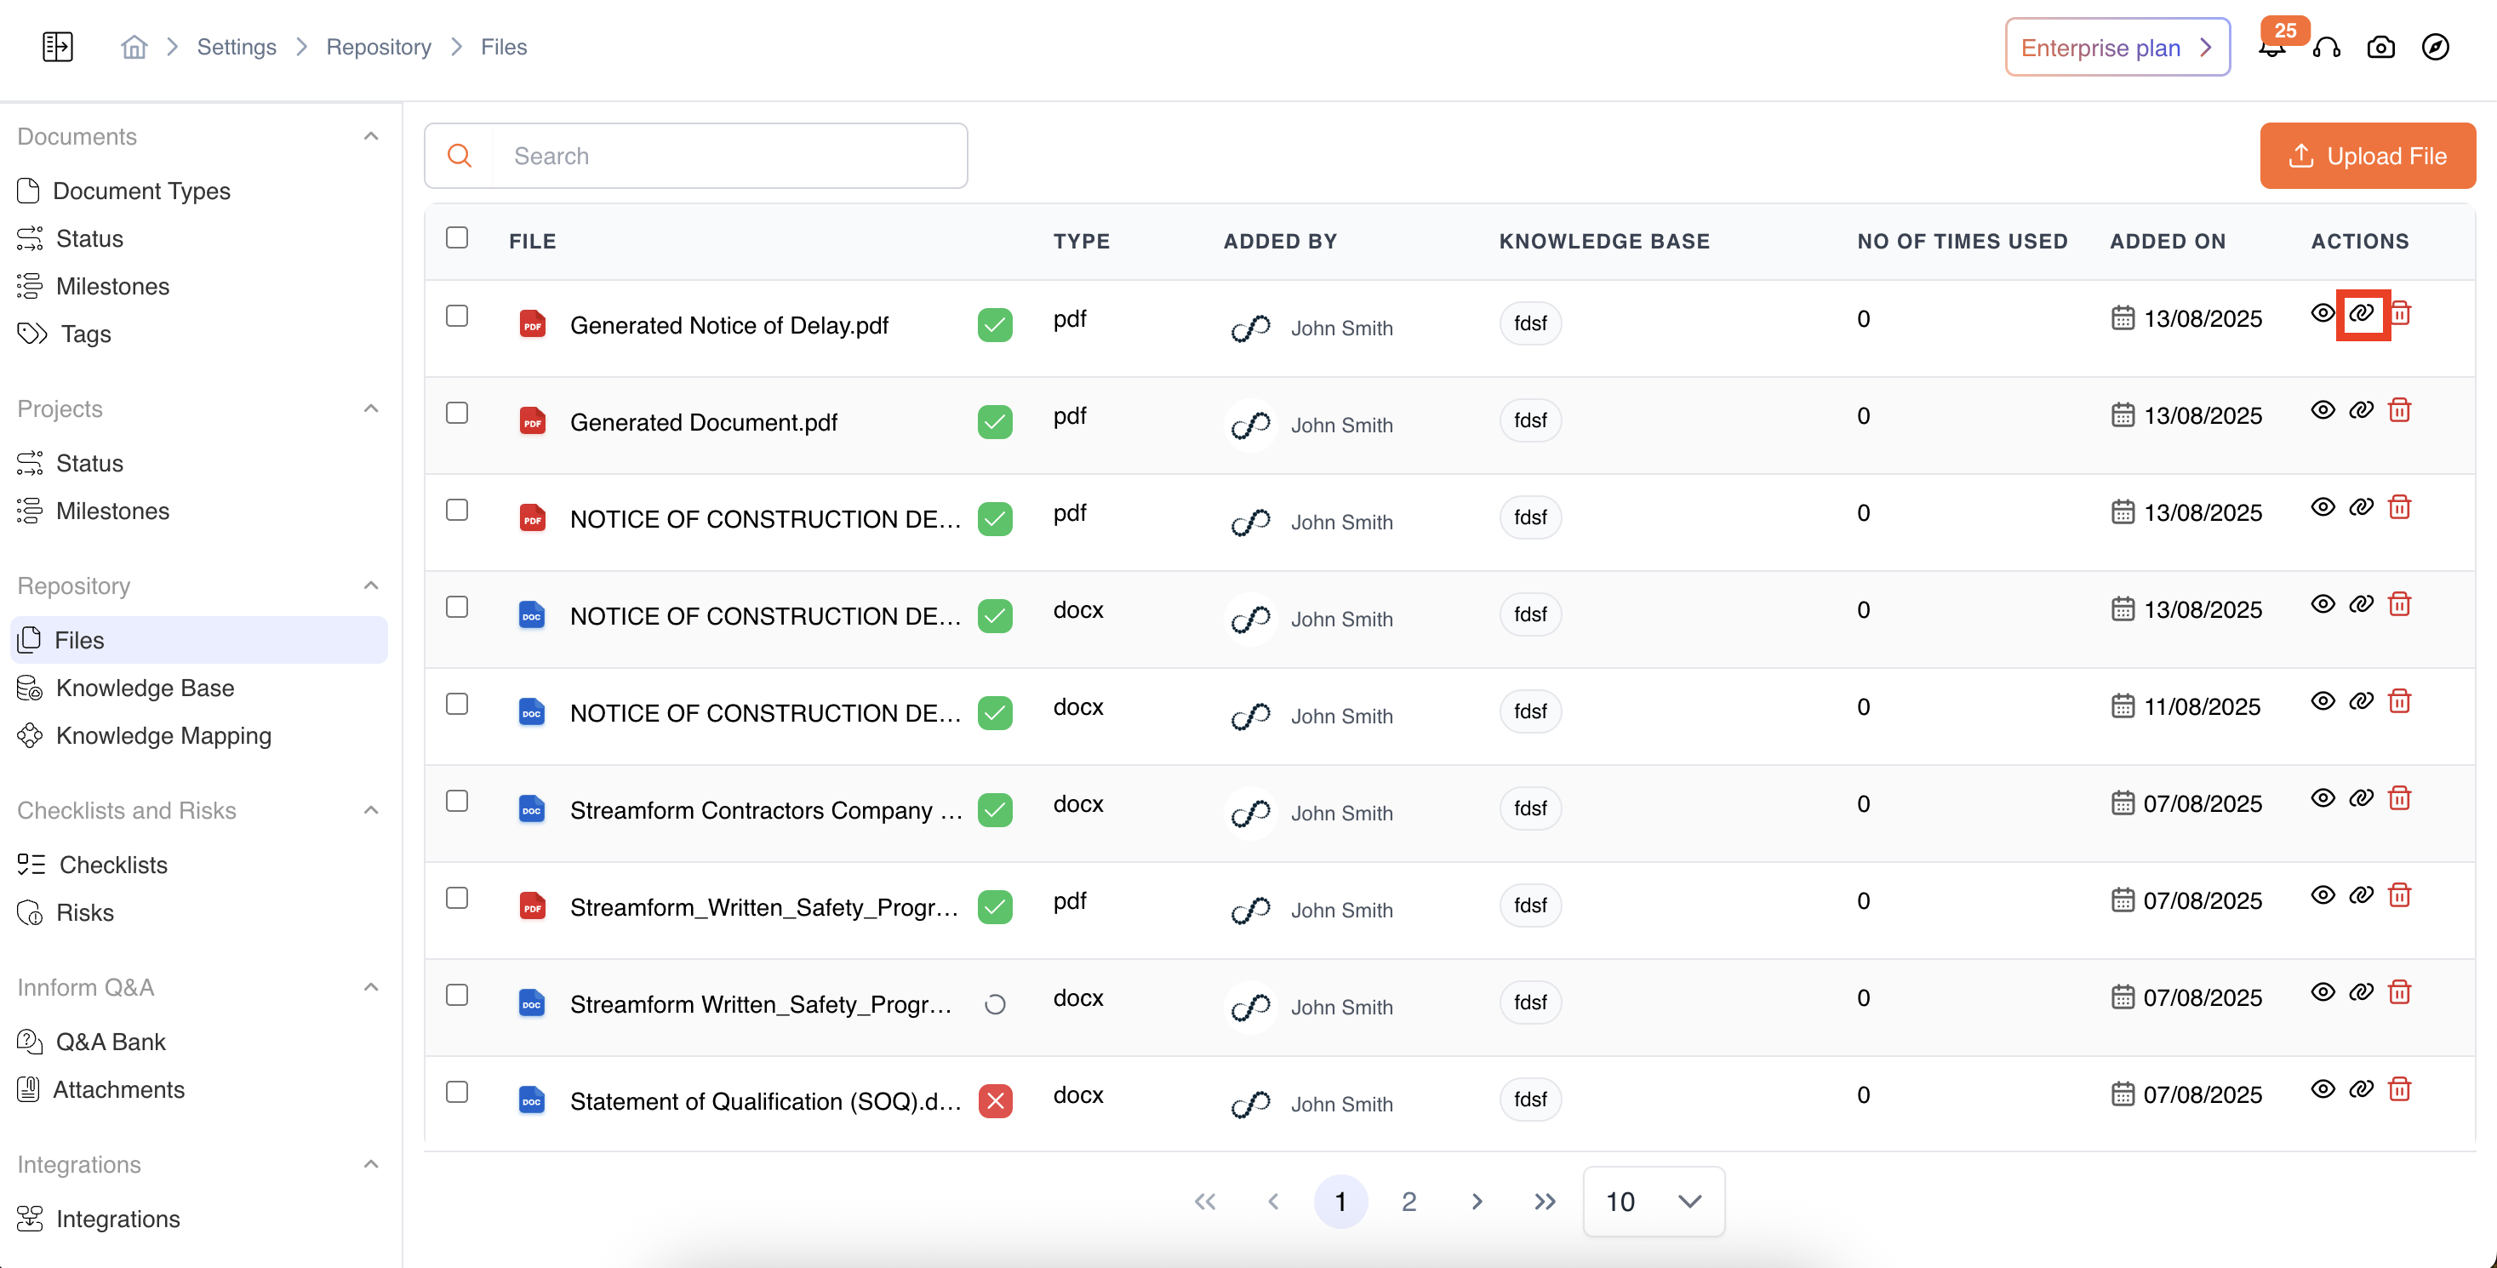Click the Upload File button
Screen dimensions: 2497x1268
point(2367,156)
